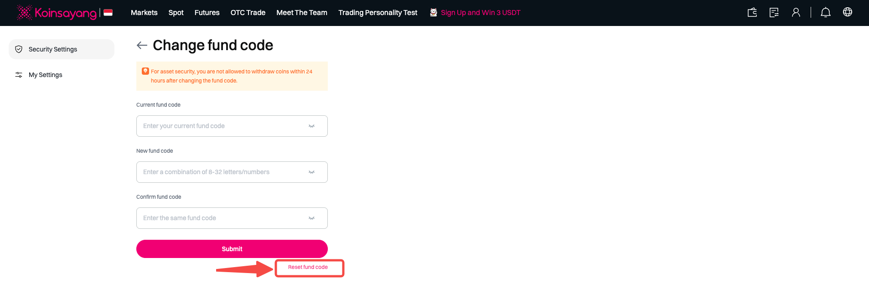Open the user profile icon
869x289 pixels.
(796, 13)
